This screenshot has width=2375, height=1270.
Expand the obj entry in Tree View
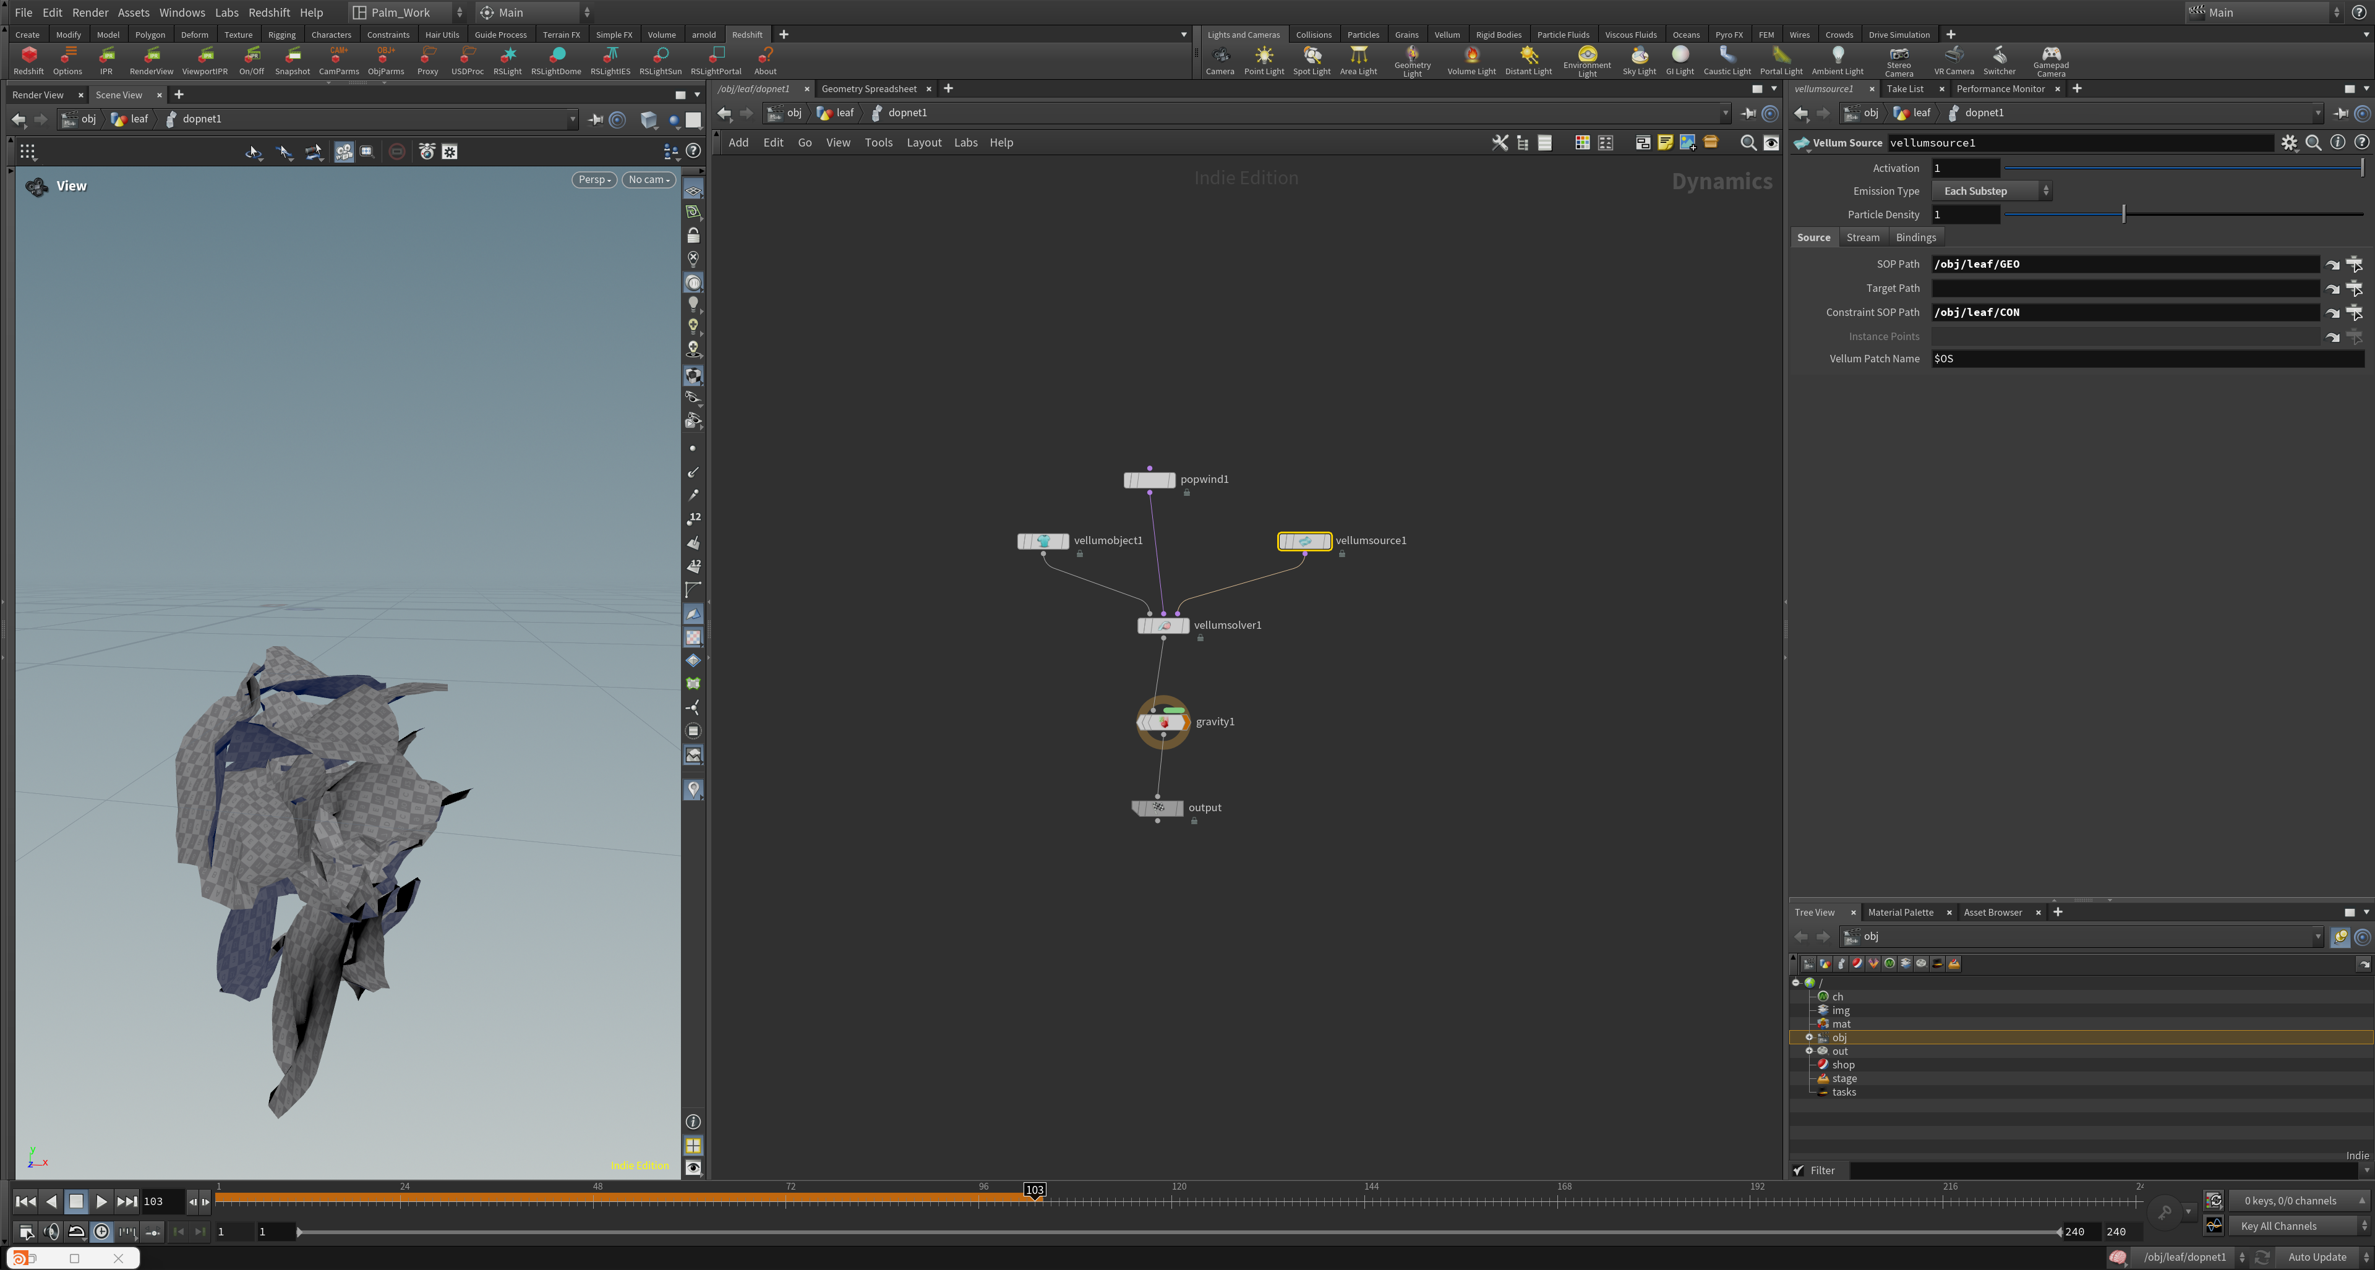click(x=1809, y=1038)
